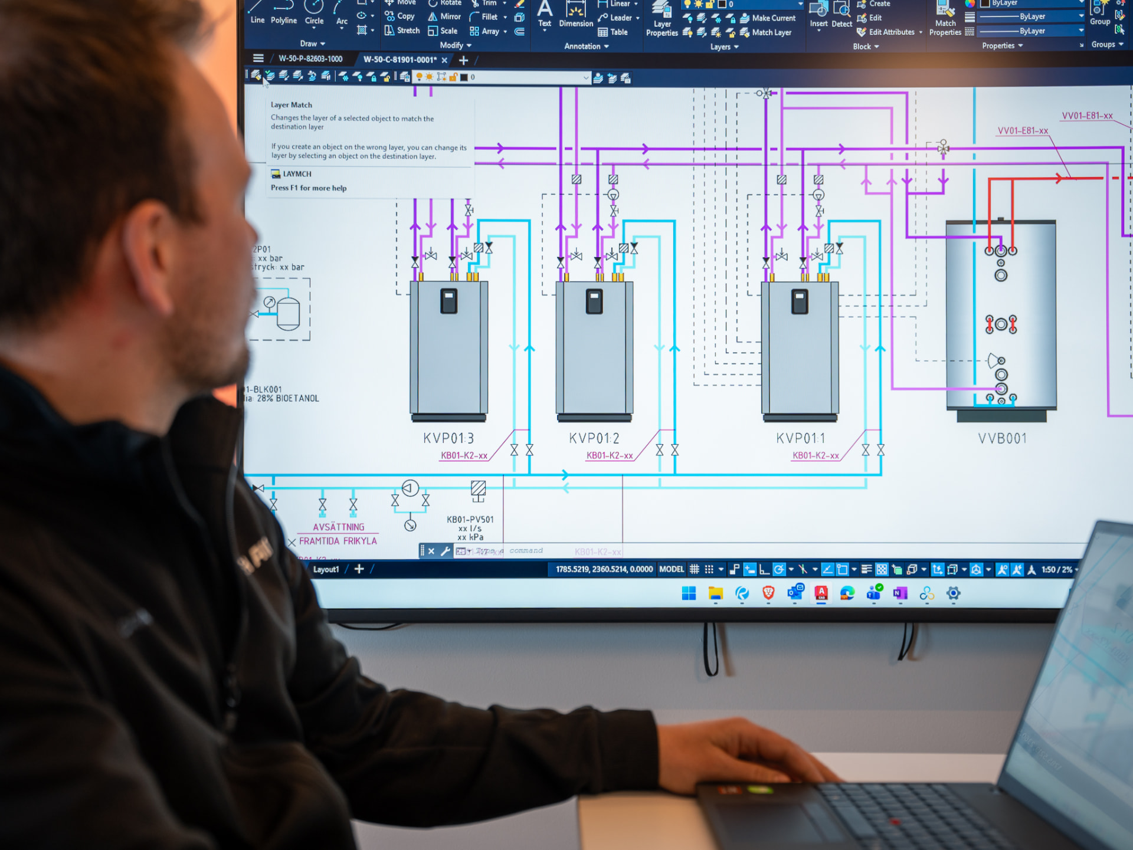Click the MODEL space button
1133x850 pixels.
[672, 569]
